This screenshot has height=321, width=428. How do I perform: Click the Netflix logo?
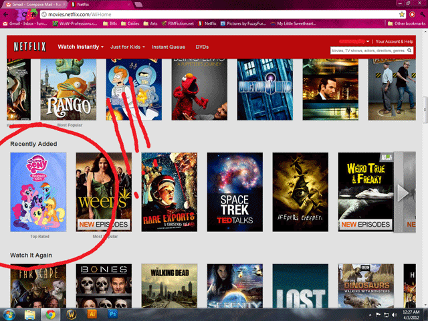[29, 47]
